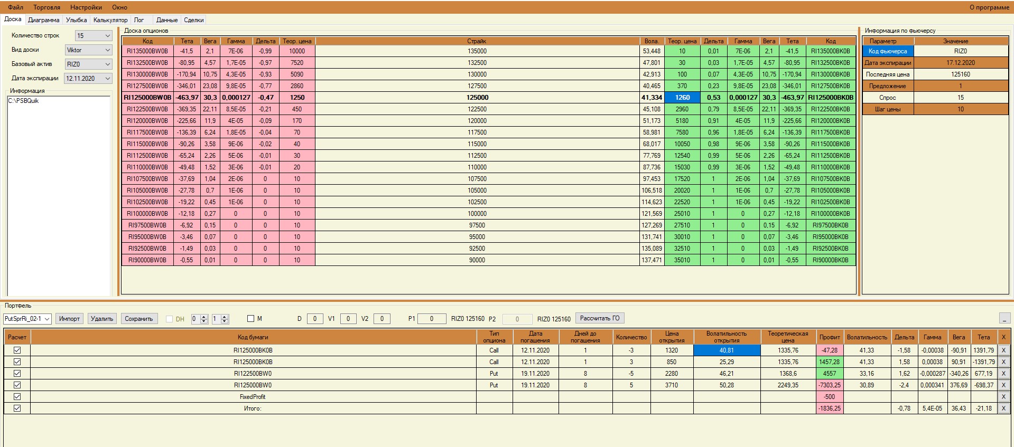1014x447 pixels.
Task: Select the Волатильность открытия cell 40,81
Action: pyautogui.click(x=727, y=350)
